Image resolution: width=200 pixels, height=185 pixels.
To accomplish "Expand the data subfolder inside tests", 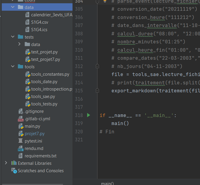I will tap(20, 45).
